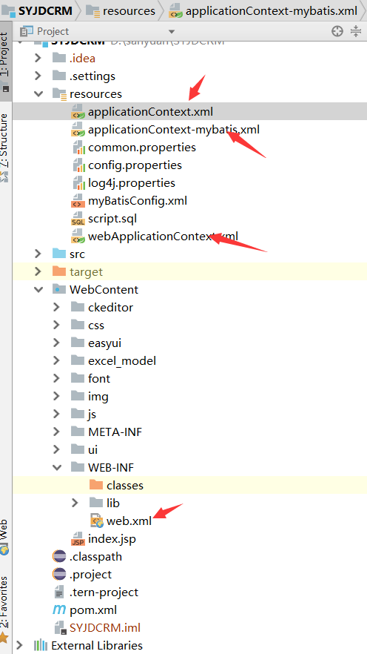This screenshot has height=654, width=367.
Task: Click resources breadcrumb in navigation bar
Action: 121,11
